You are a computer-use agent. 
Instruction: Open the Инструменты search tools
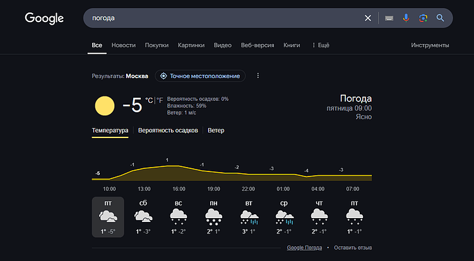click(430, 45)
